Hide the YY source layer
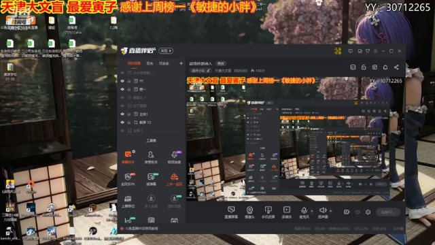This screenshot has height=245, width=435. tap(122, 81)
